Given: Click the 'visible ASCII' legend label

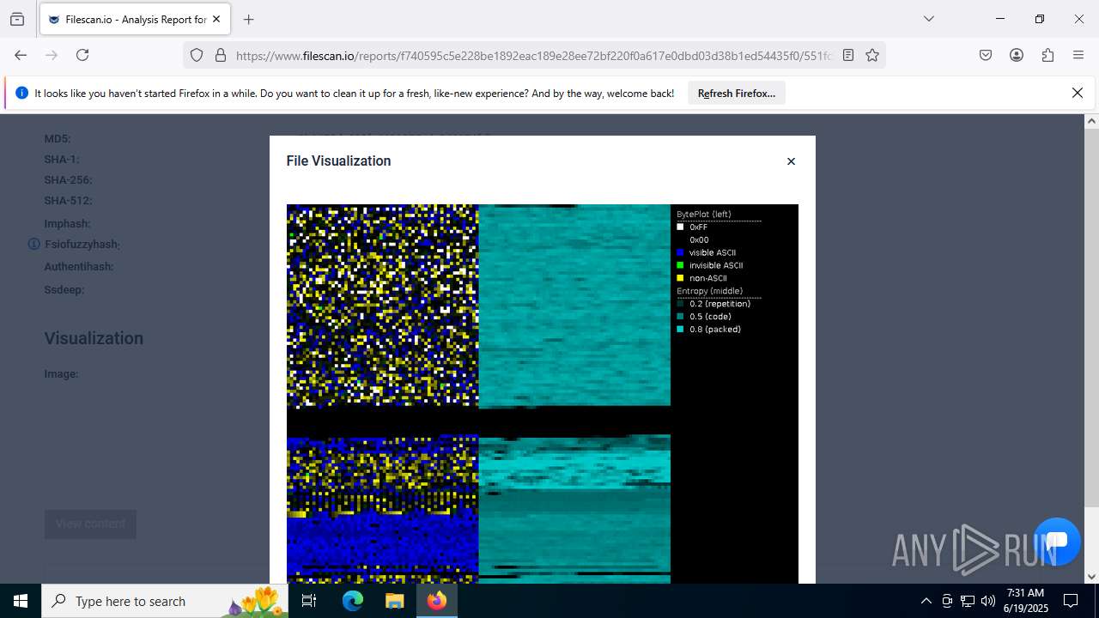Looking at the screenshot, I should click(713, 252).
